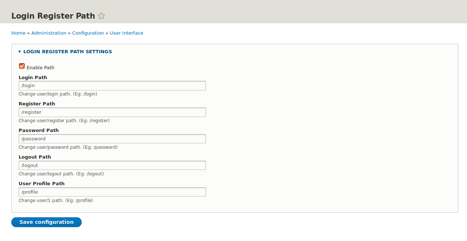Viewport: 467px width, 241px height.
Task: Select the 'Logout Path' field label
Action: click(35, 157)
